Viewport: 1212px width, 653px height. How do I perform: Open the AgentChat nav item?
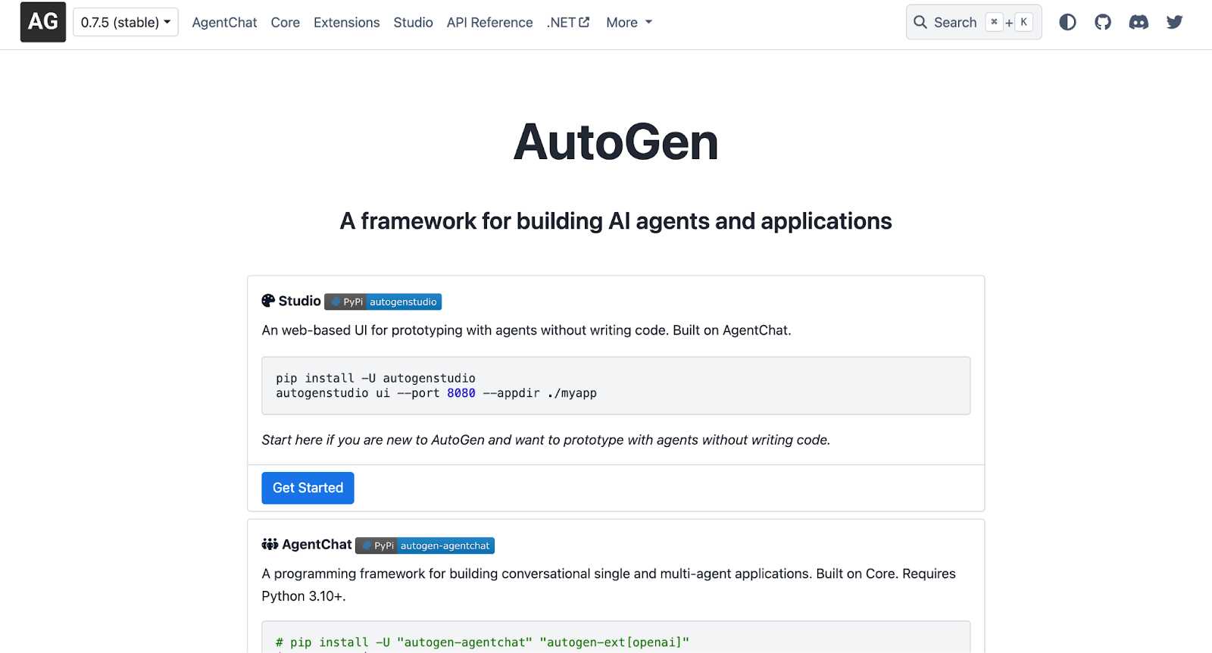224,23
